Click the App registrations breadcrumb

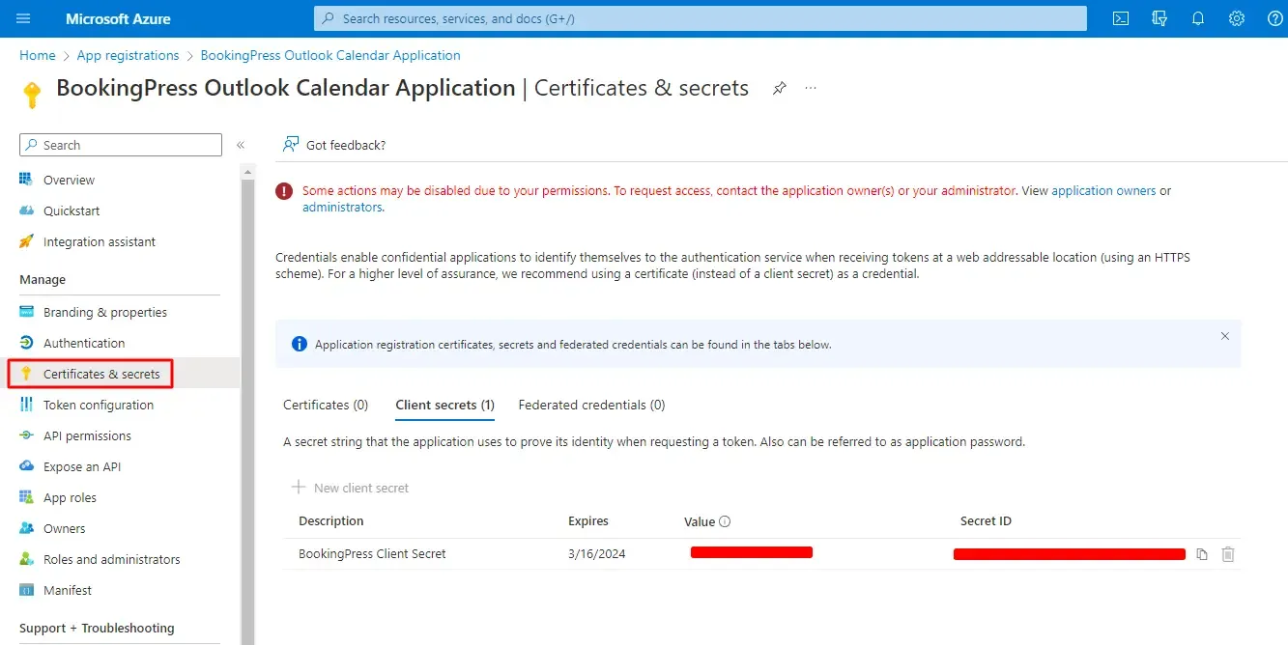tap(128, 55)
